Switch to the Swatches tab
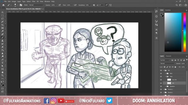Image resolution: width=188 pixels, height=105 pixels. coord(168,10)
